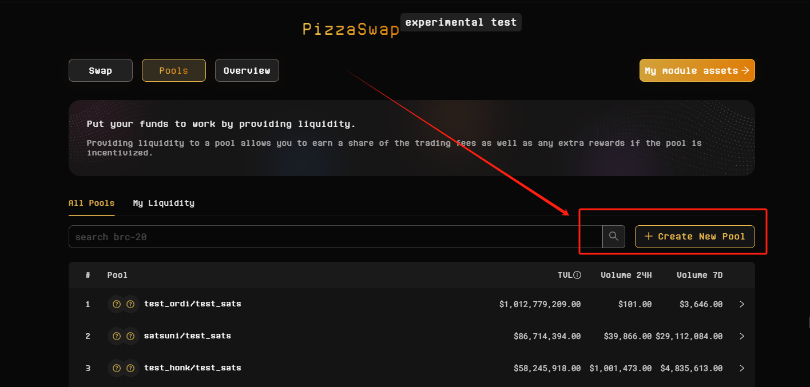Click the PizzaSwap logo title
This screenshot has height=387, width=810.
351,29
